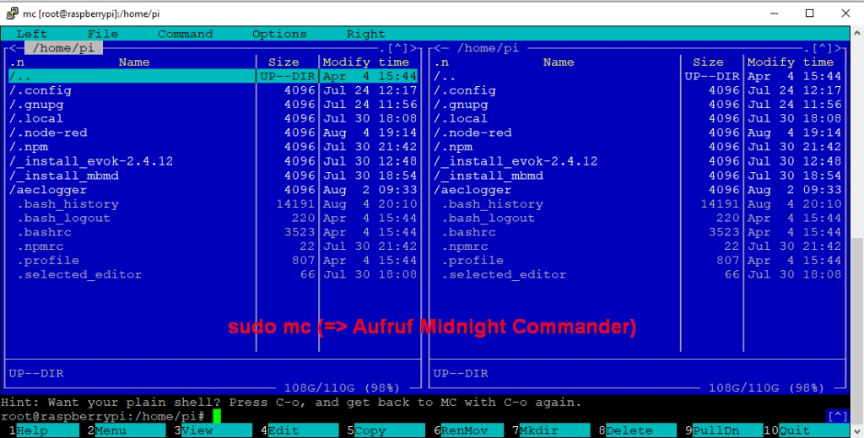864x438 pixels.
Task: Select .selected_editor file in right panel
Action: [x=638, y=274]
